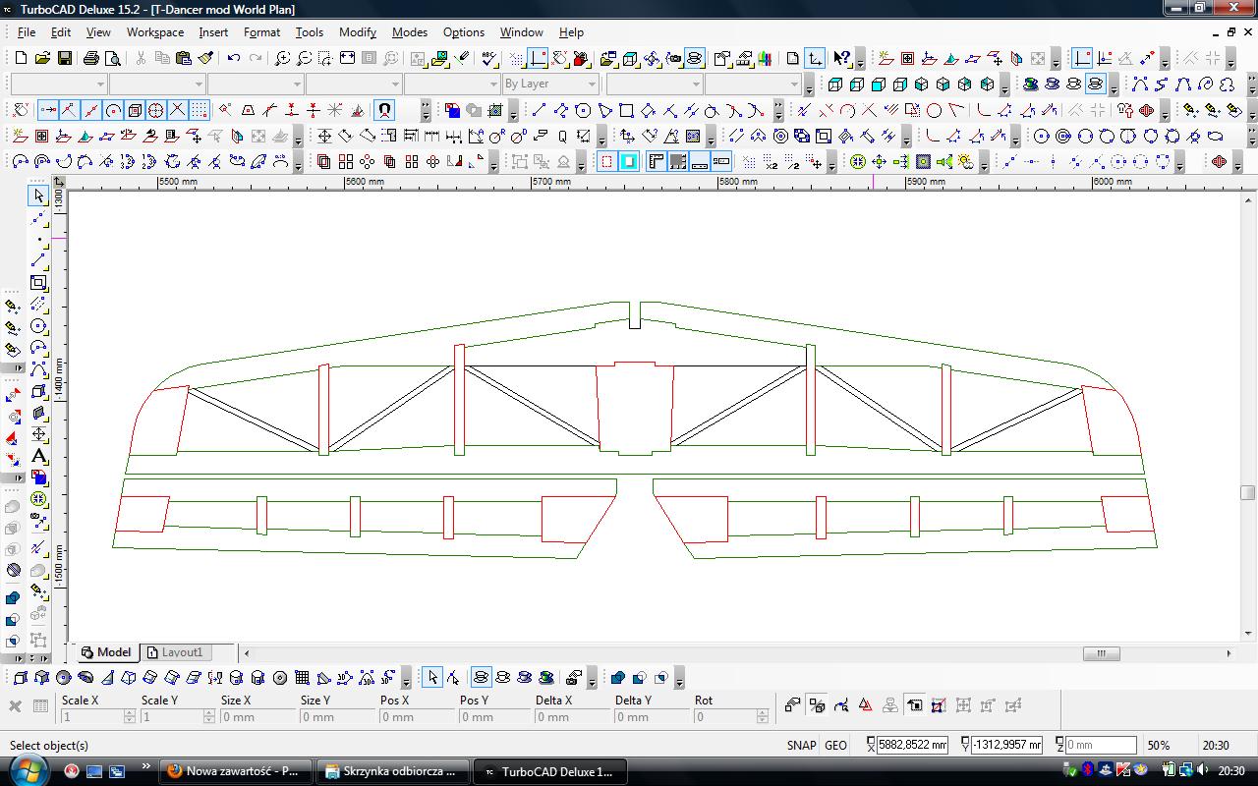Click the Scale X input field
This screenshot has height=786, width=1258.
(x=91, y=717)
